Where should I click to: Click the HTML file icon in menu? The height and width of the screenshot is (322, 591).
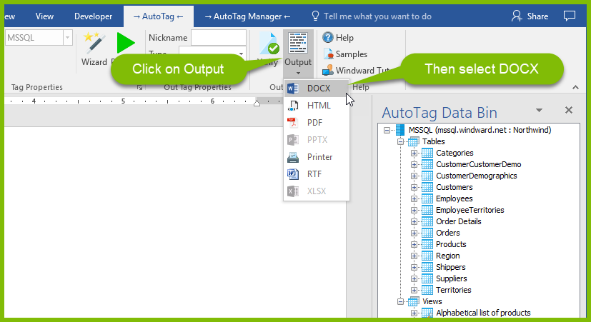293,106
